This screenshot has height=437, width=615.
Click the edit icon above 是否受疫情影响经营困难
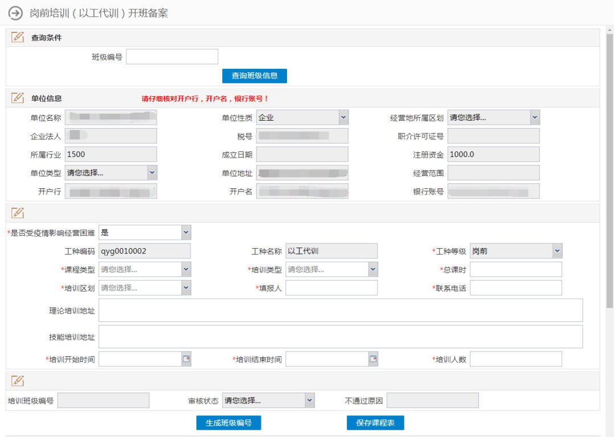click(18, 213)
